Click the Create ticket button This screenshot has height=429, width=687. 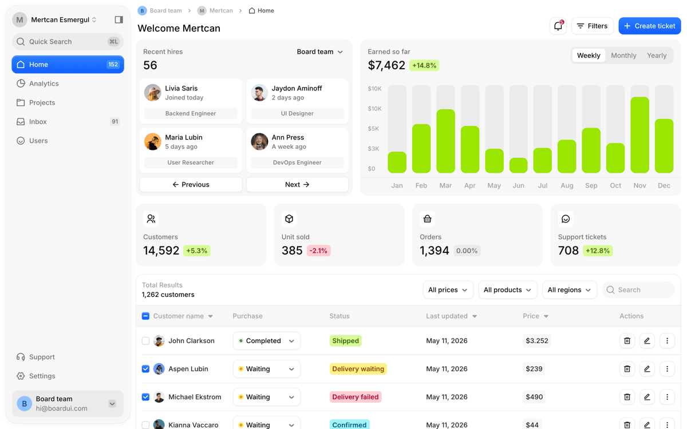point(650,26)
